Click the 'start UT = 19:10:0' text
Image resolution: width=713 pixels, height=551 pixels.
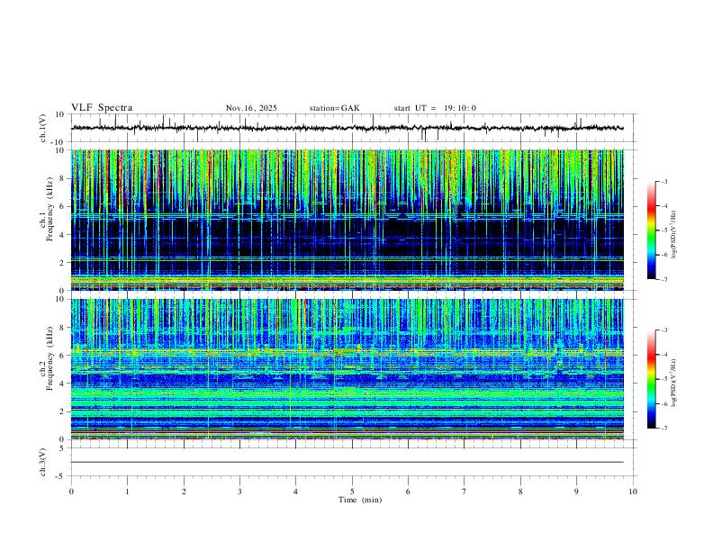click(435, 108)
